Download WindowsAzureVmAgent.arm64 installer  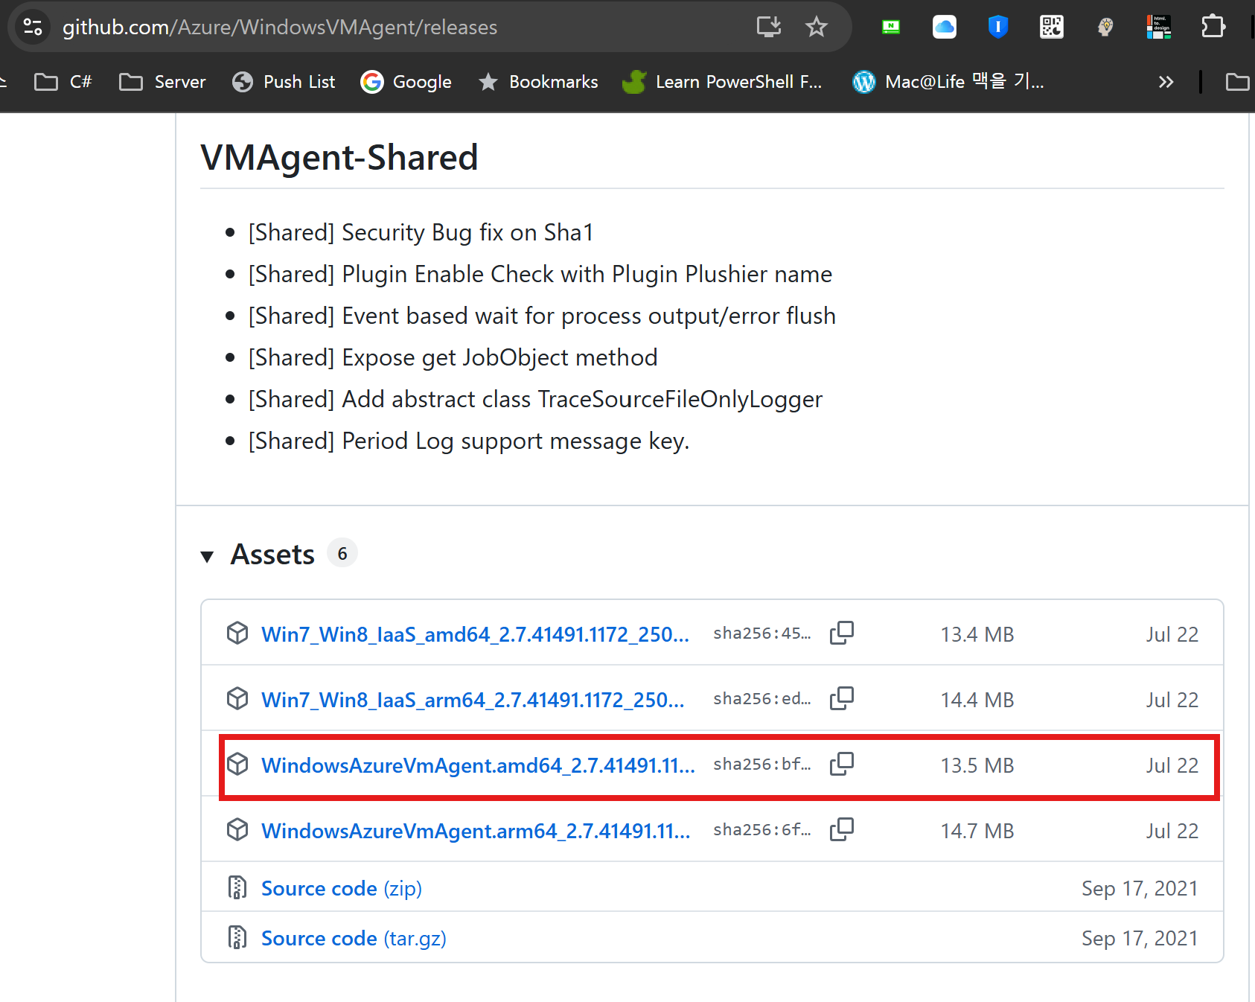[476, 831]
